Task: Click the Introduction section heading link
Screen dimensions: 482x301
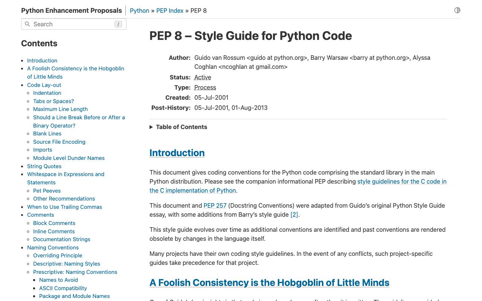Action: coord(177,153)
